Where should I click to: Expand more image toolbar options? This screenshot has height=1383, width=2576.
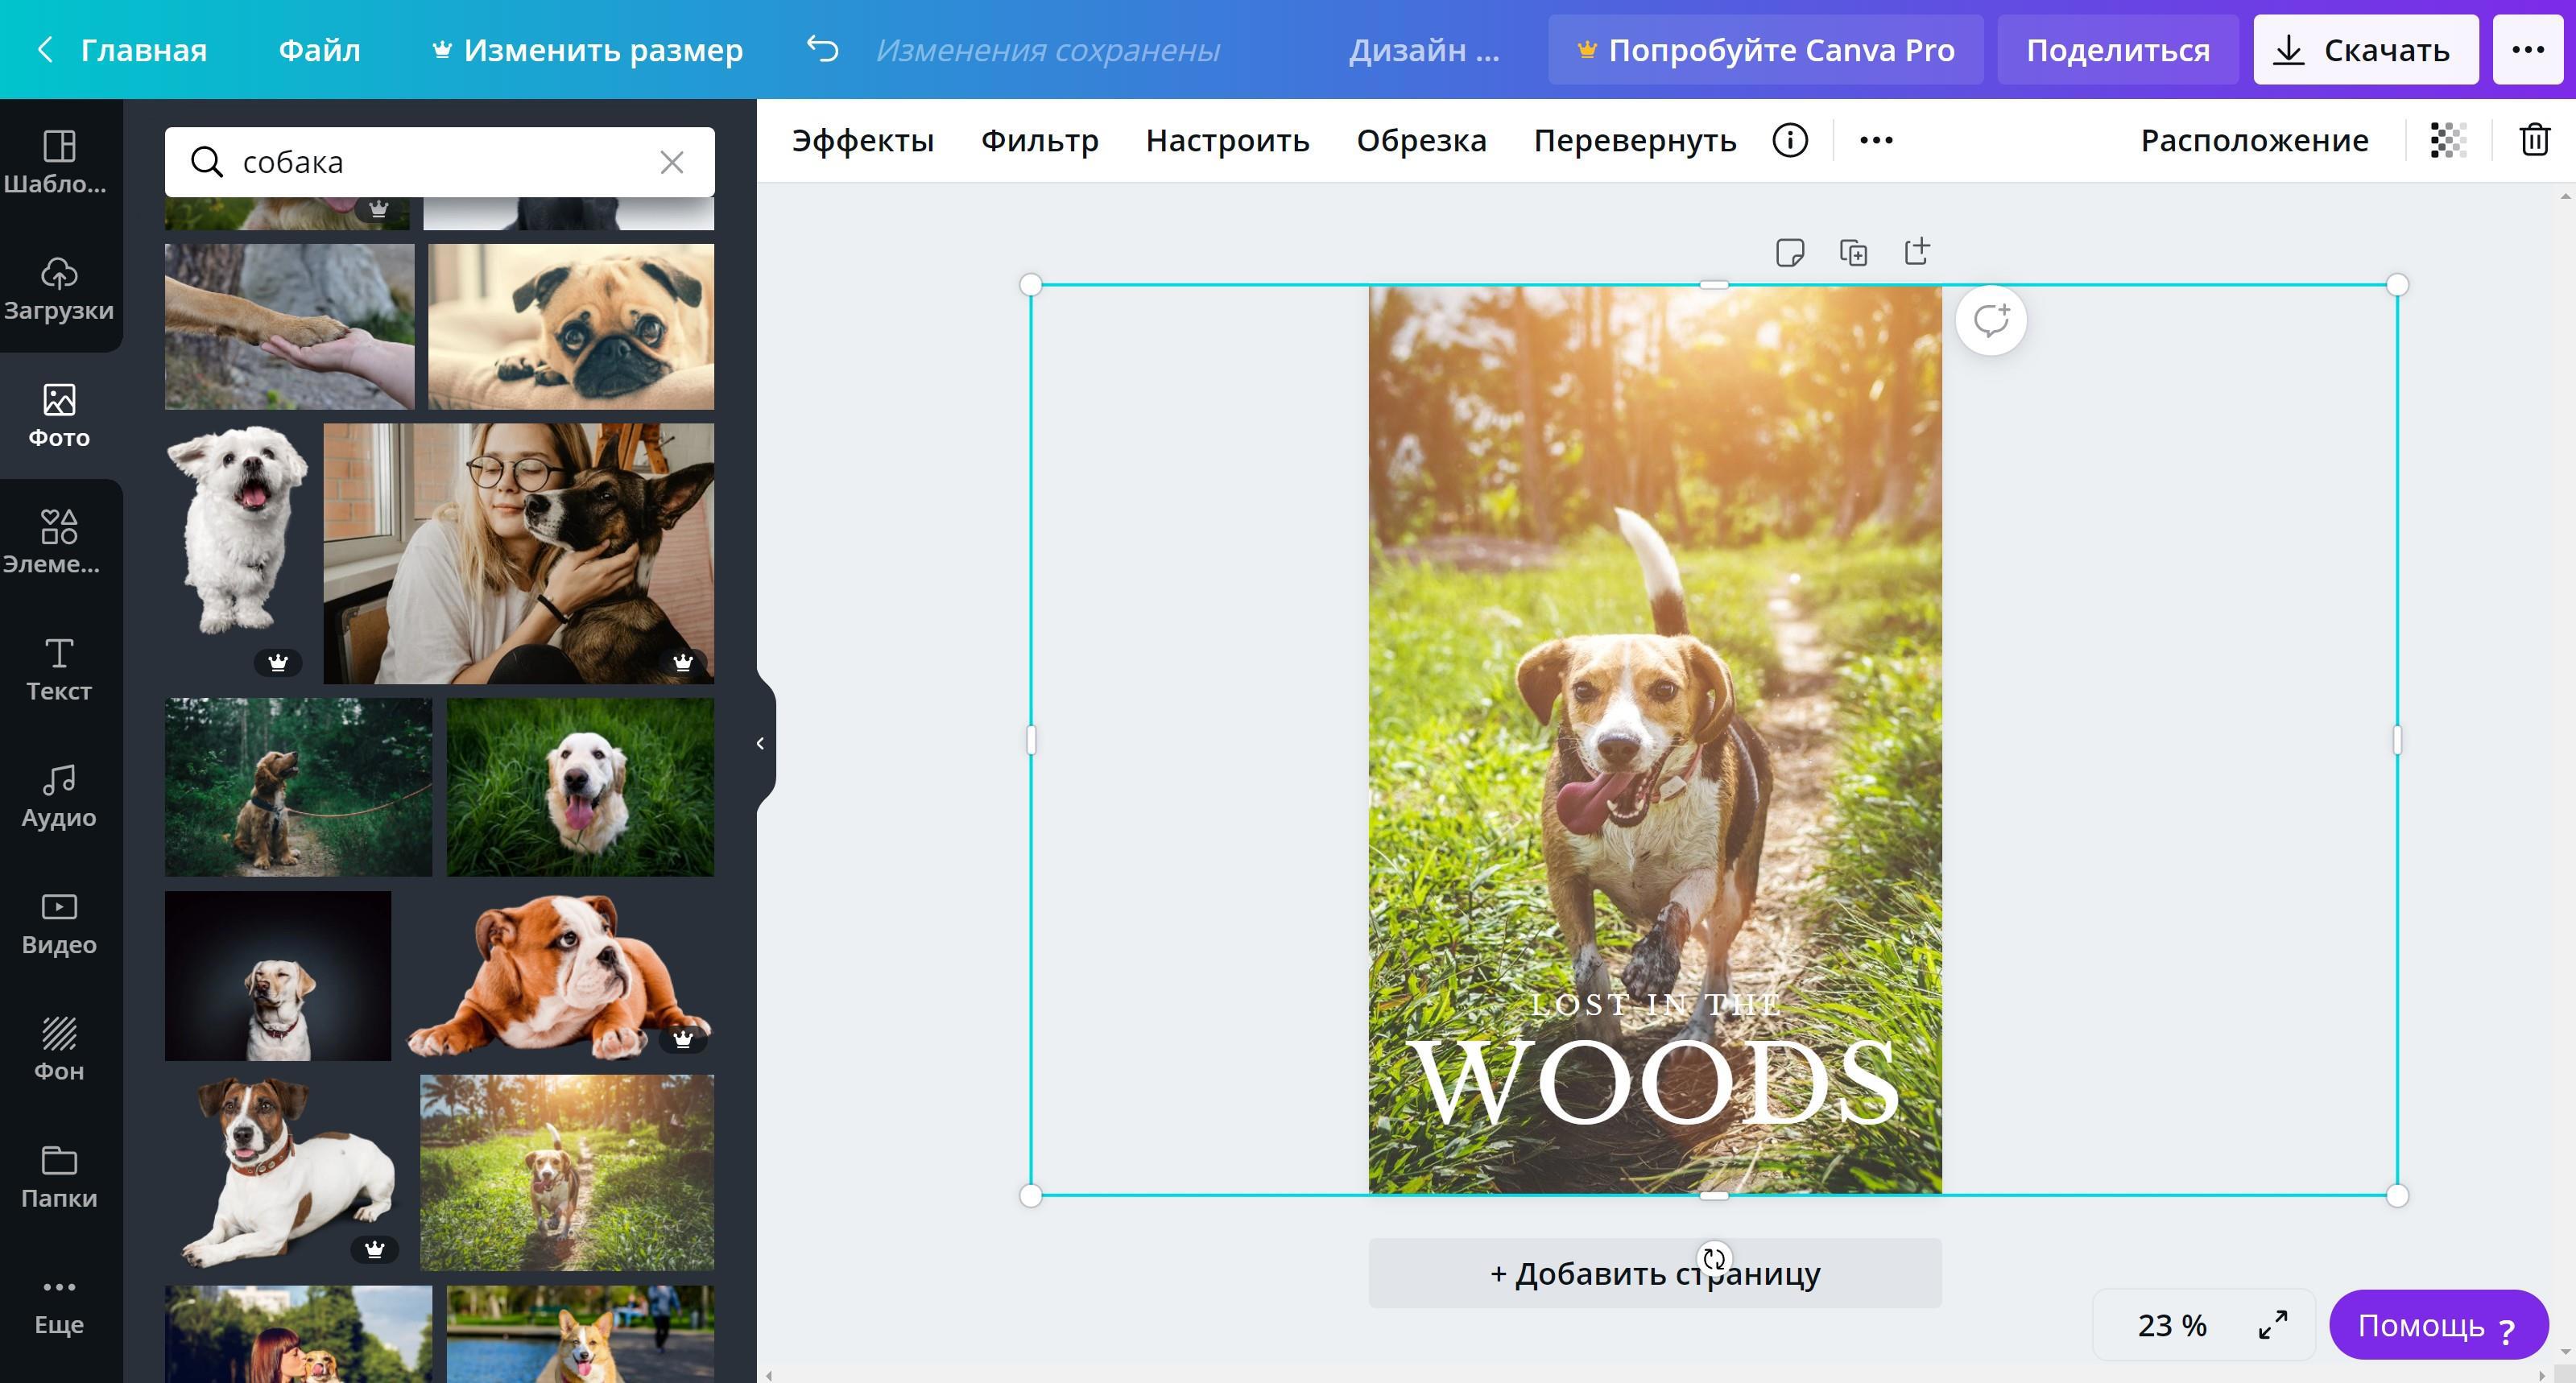coord(1876,140)
